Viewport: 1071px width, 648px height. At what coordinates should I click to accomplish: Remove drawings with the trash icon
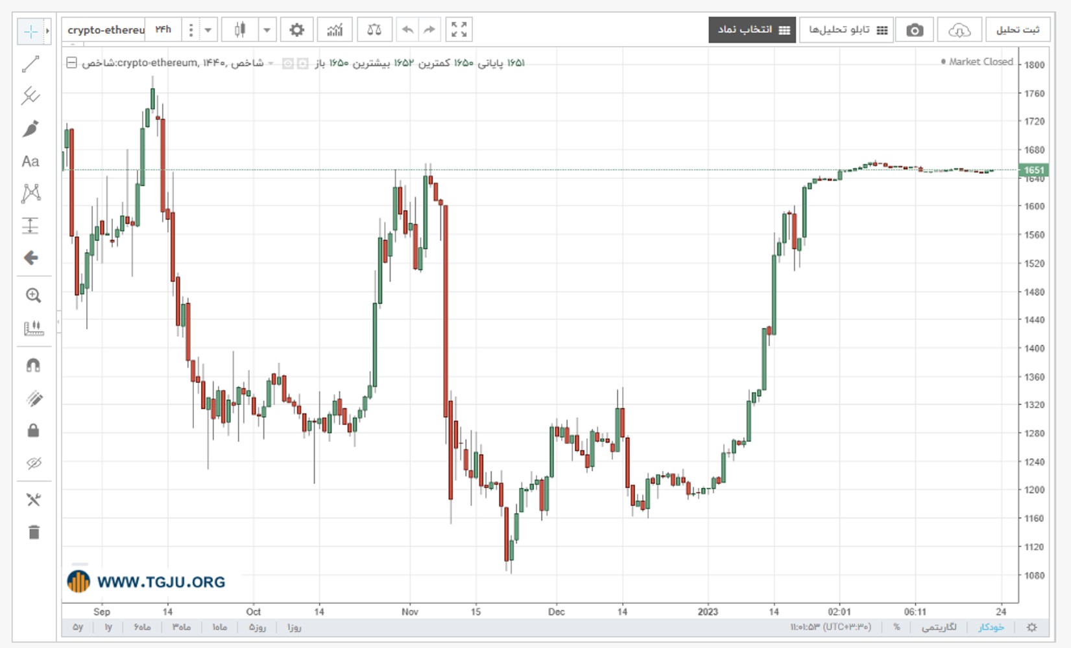click(x=34, y=532)
